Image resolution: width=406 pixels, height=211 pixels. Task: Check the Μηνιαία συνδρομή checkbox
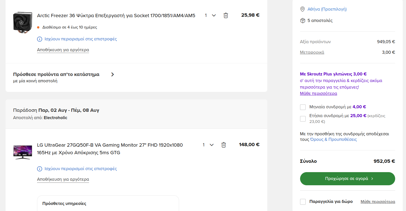(x=303, y=107)
